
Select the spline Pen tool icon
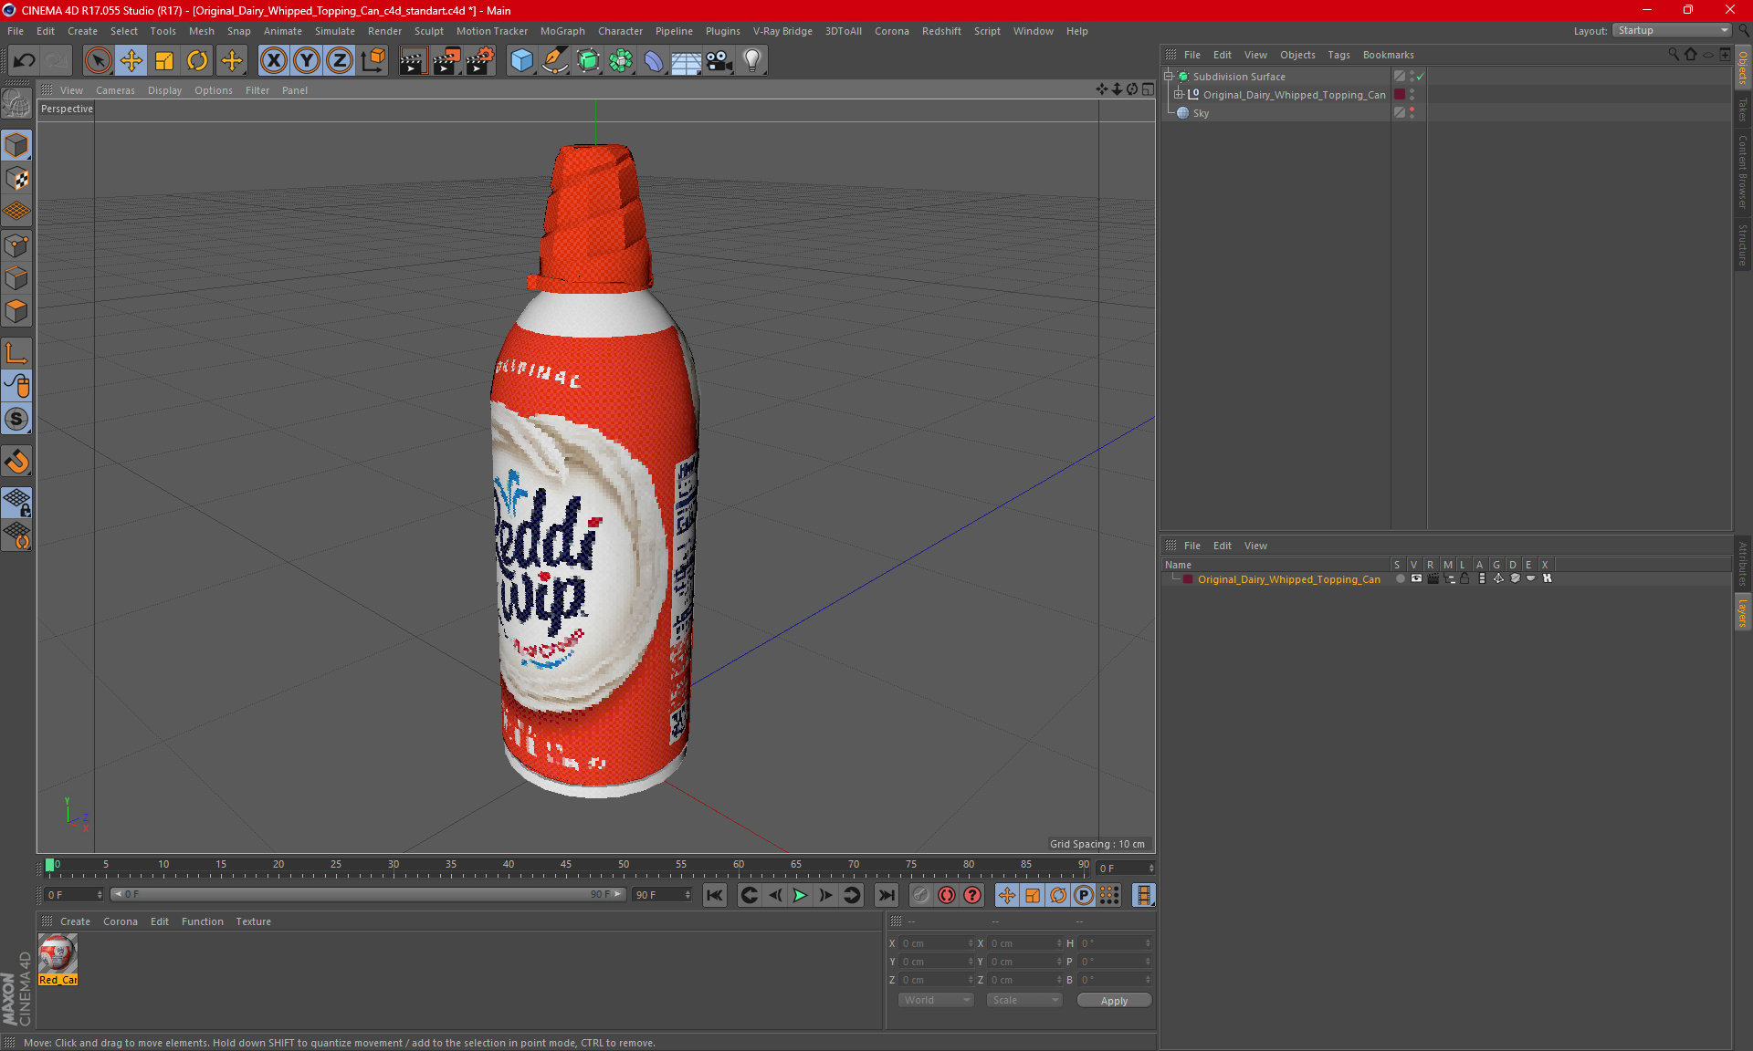point(554,61)
